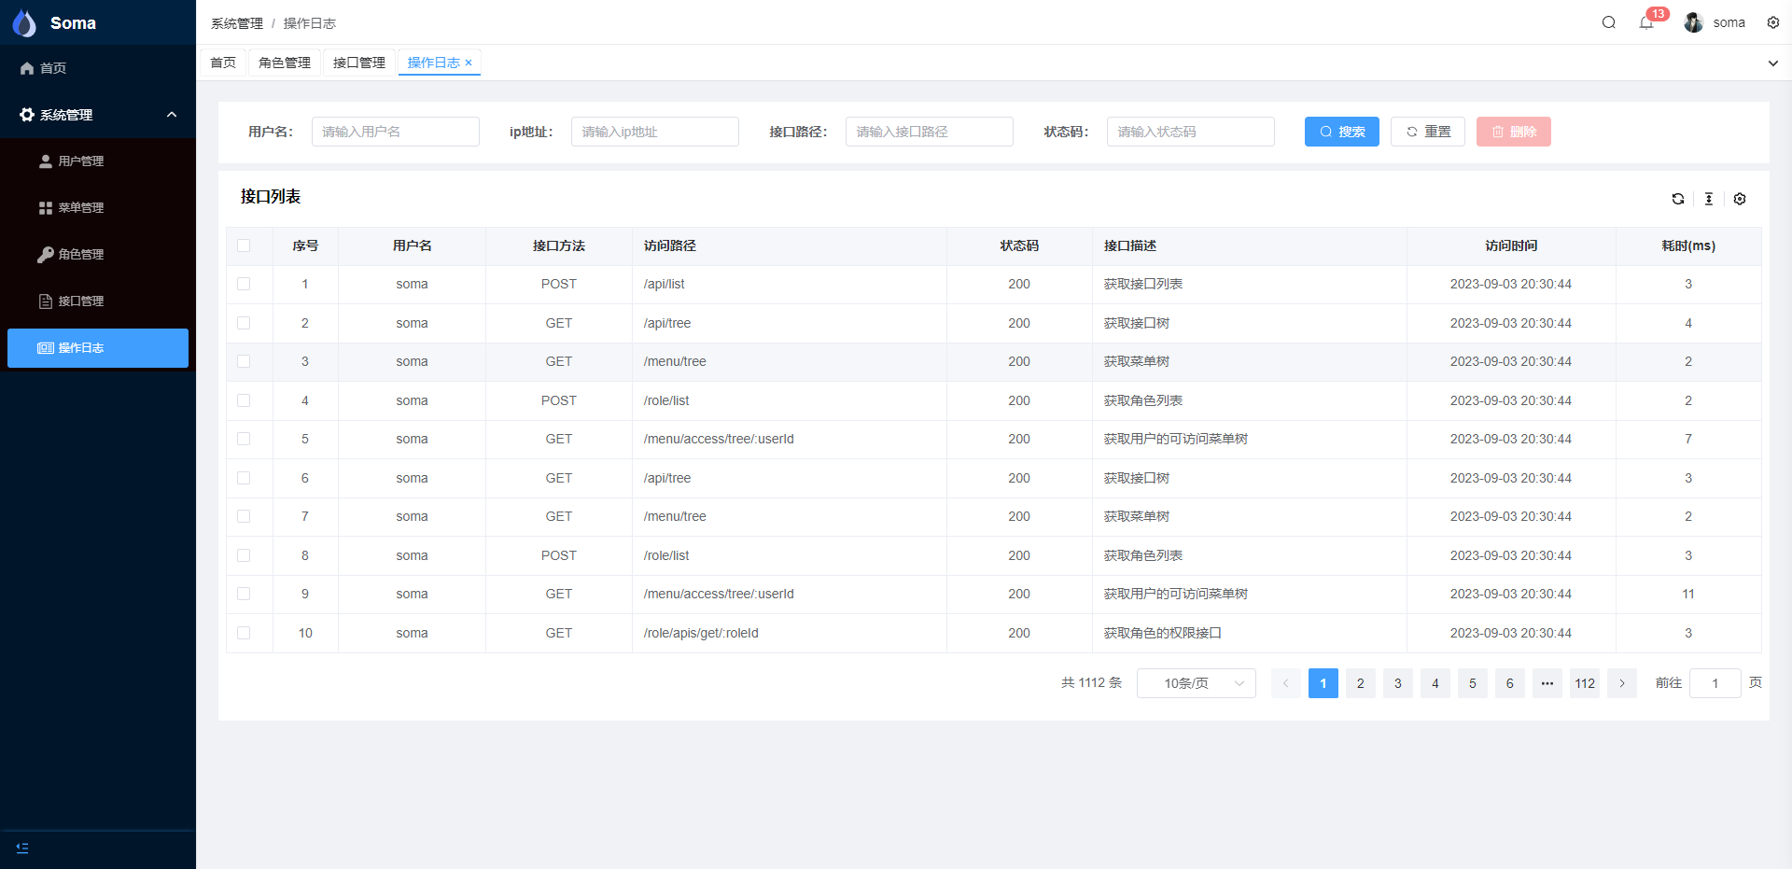Open the 10条/页 page size dropdown
The height and width of the screenshot is (869, 1792).
point(1196,683)
